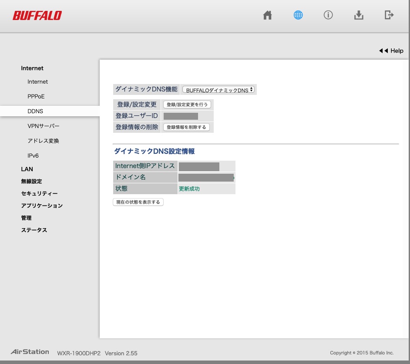Open the circled-i information icon

pyautogui.click(x=328, y=15)
